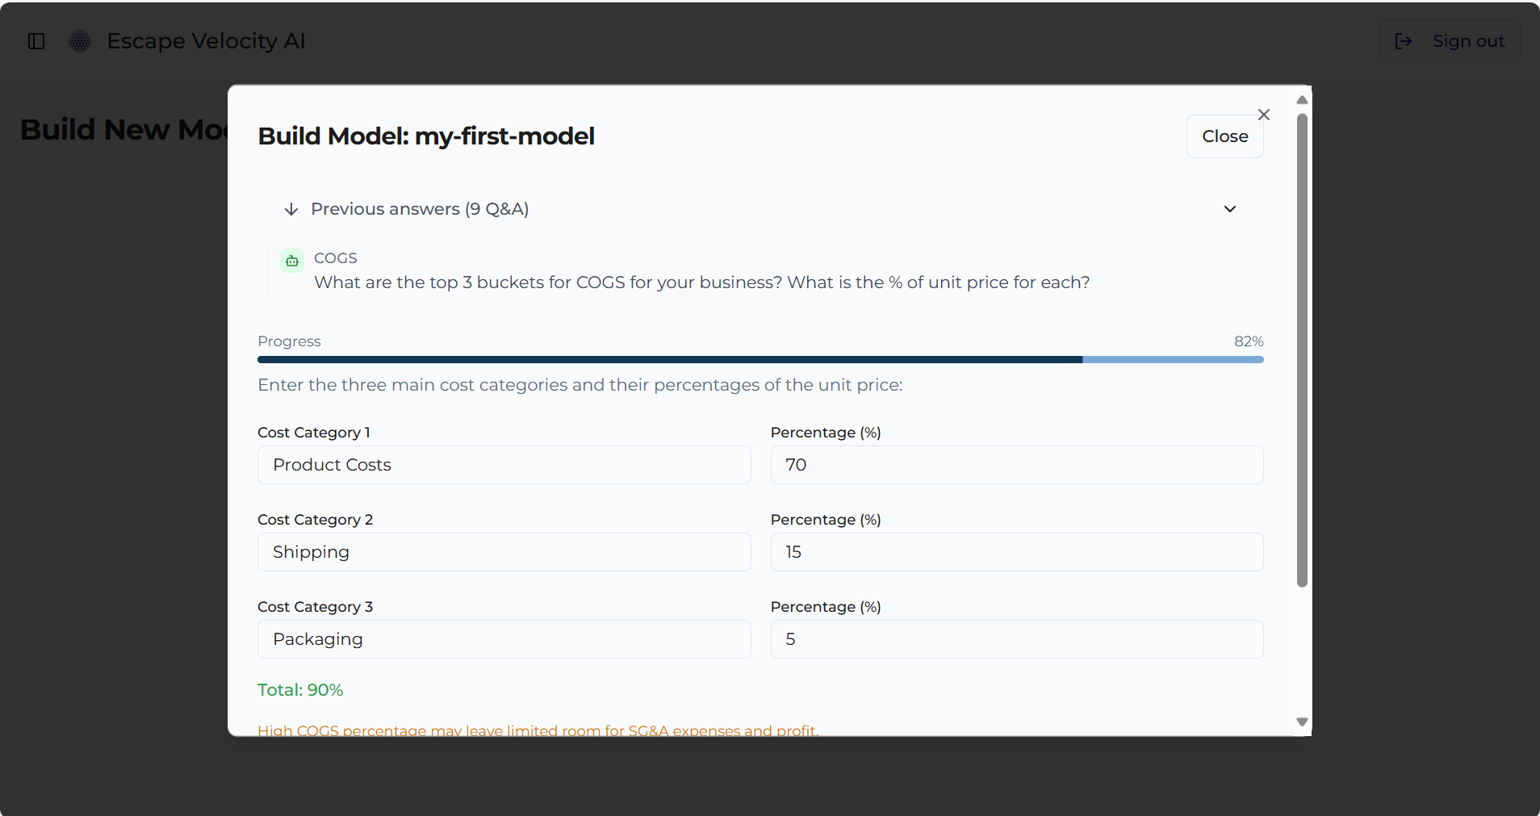Click the Progress bar
The width and height of the screenshot is (1540, 816).
pyautogui.click(x=760, y=359)
